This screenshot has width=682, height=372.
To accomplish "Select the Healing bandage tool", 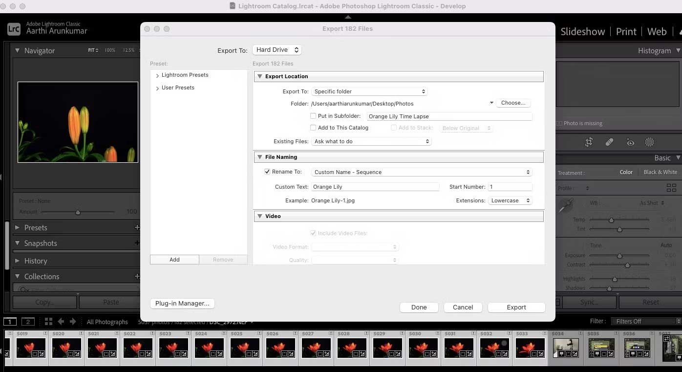I will [609, 142].
